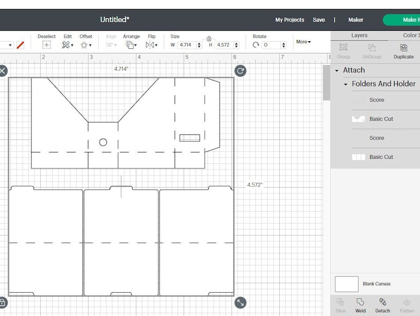This screenshot has width=420, height=316.
Task: Click the delete X handle on selection
Action: [x=3, y=71]
